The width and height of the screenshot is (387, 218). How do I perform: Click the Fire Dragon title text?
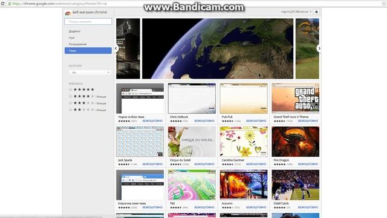tap(281, 160)
